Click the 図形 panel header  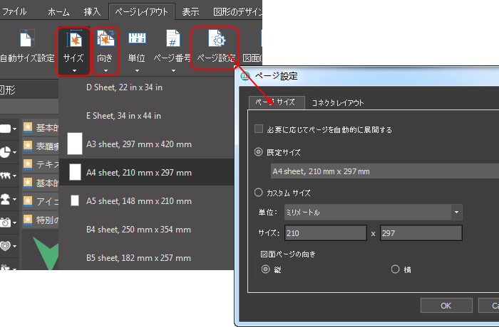29,90
